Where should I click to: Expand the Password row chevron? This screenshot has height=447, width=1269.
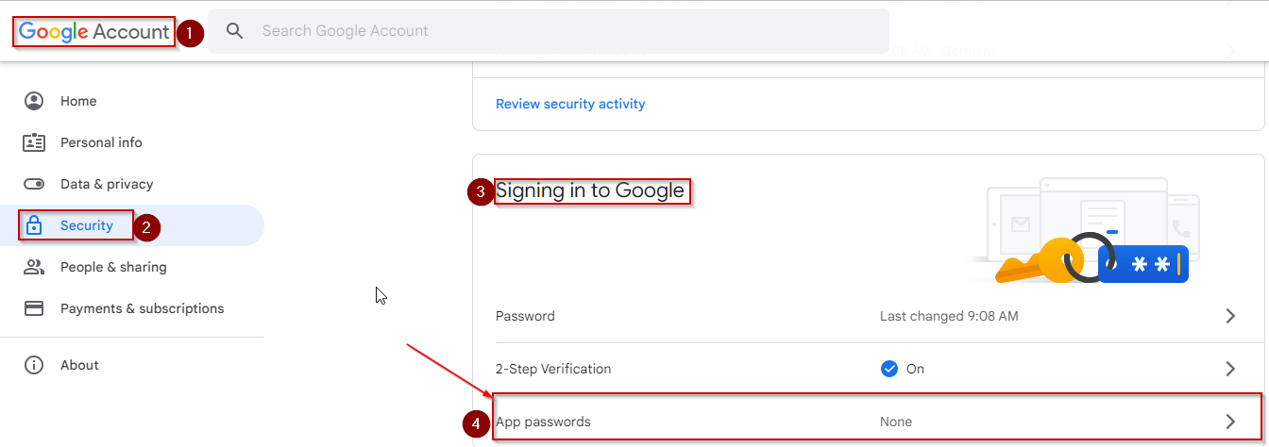1229,316
